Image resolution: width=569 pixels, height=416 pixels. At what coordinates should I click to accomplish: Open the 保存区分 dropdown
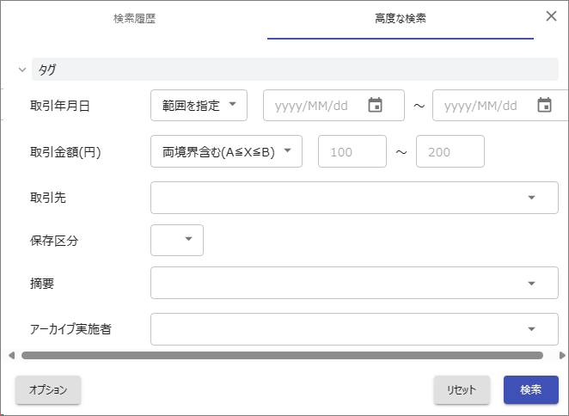(x=187, y=240)
